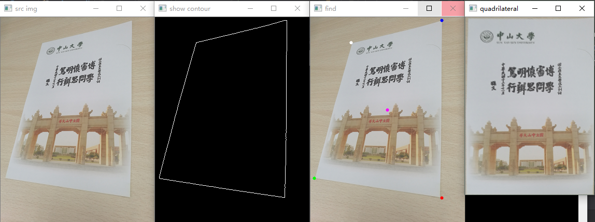
Task: Click the green corner point in find window
Action: pos(315,178)
